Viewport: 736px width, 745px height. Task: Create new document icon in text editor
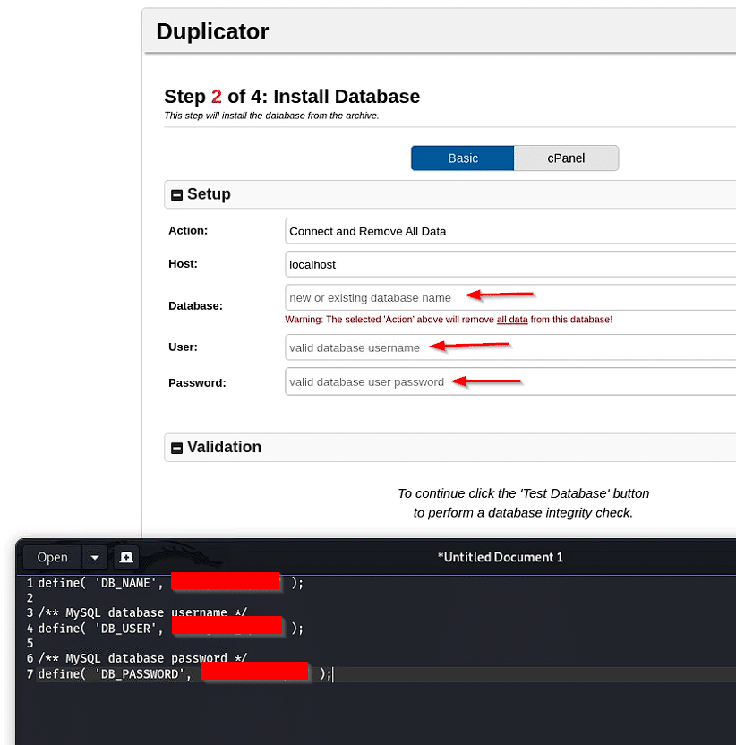pos(126,557)
